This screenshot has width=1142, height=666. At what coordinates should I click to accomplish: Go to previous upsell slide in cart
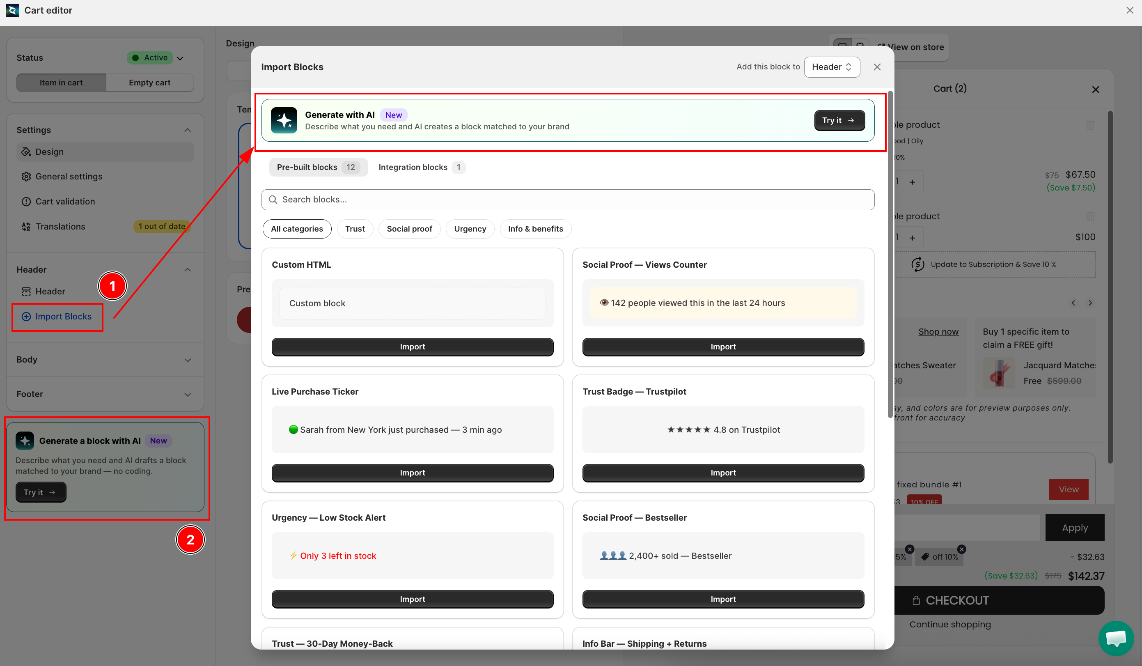pyautogui.click(x=1073, y=303)
